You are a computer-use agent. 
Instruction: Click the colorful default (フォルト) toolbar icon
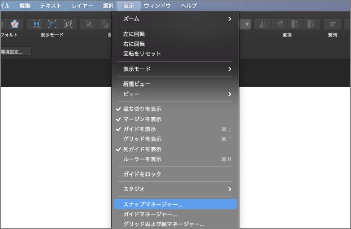tap(14, 24)
